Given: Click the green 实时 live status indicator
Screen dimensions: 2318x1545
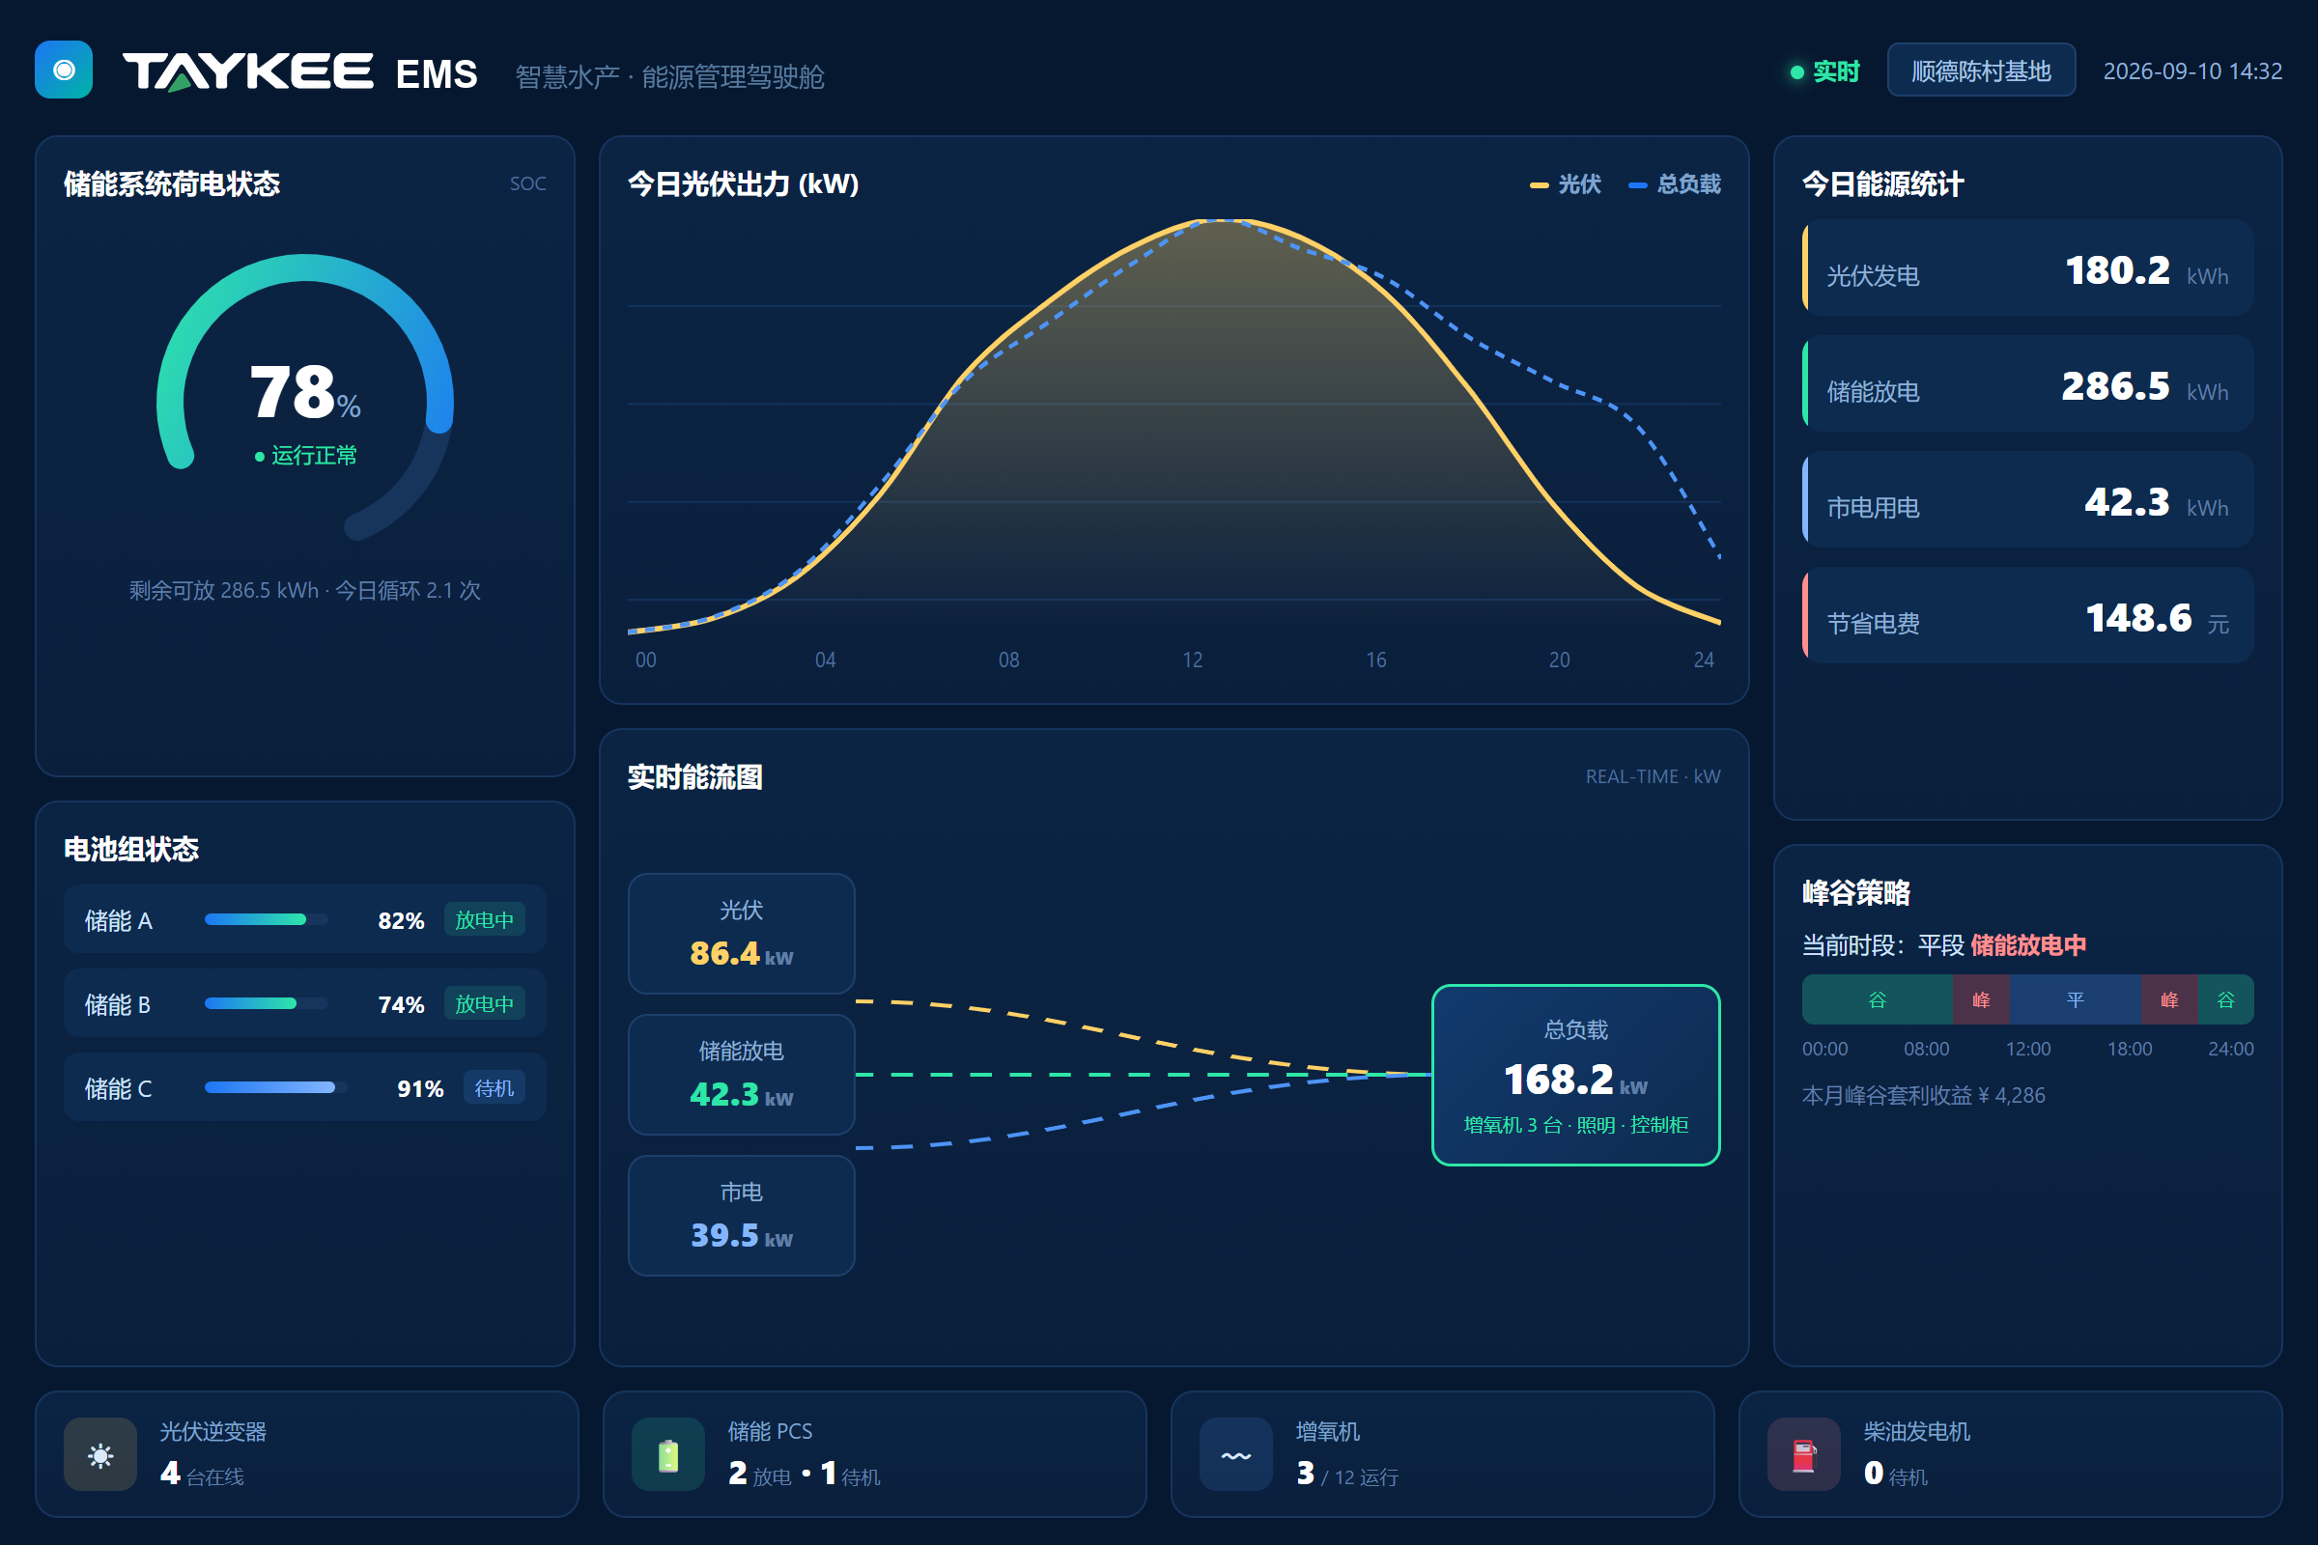Looking at the screenshot, I should coord(1824,71).
